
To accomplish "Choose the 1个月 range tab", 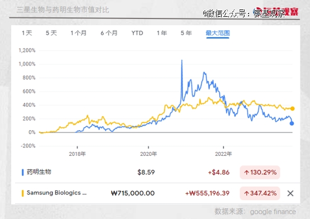I will 78,33.
